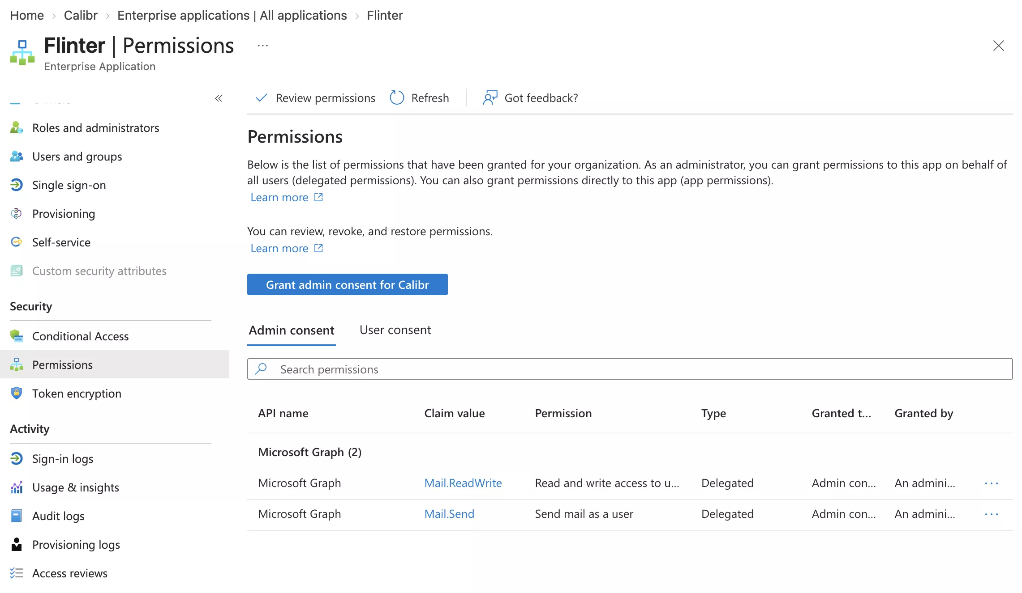Click the Conditional Access icon
Screen dimensions: 1022x593
tap(17, 336)
